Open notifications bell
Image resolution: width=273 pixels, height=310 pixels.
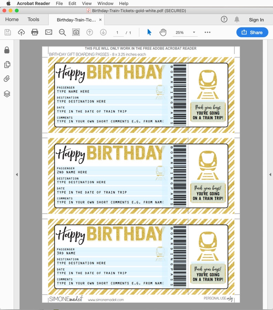click(237, 19)
